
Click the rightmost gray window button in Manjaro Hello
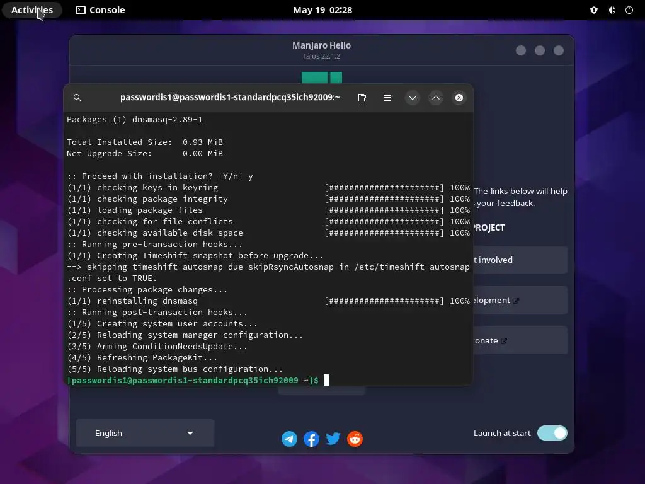559,50
